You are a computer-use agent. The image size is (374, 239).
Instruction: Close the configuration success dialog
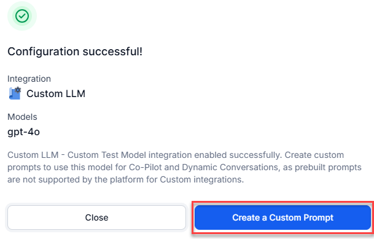coord(96,217)
